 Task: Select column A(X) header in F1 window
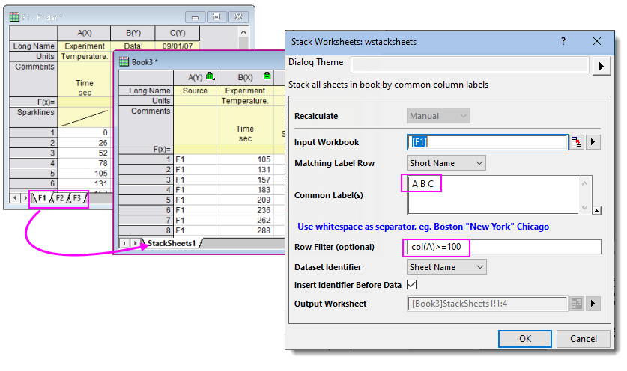coord(85,33)
